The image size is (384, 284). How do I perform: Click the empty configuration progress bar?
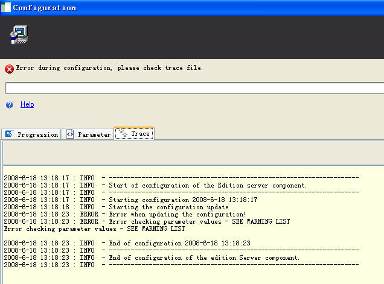pyautogui.click(x=193, y=89)
